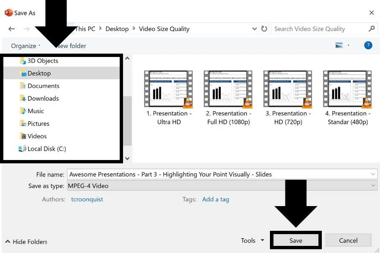Click the Save button
Screen dimensions: 380x253
pyautogui.click(x=295, y=240)
